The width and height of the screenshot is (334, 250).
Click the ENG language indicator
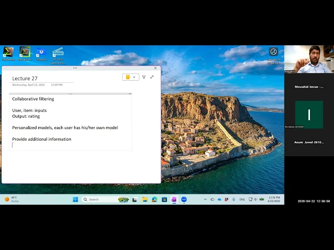(242, 199)
